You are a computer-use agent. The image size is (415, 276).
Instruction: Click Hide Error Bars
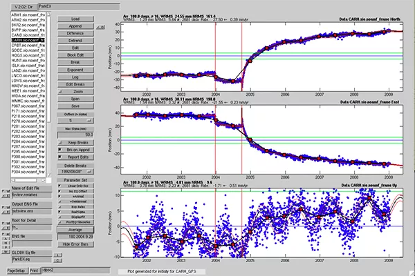pyautogui.click(x=75, y=244)
